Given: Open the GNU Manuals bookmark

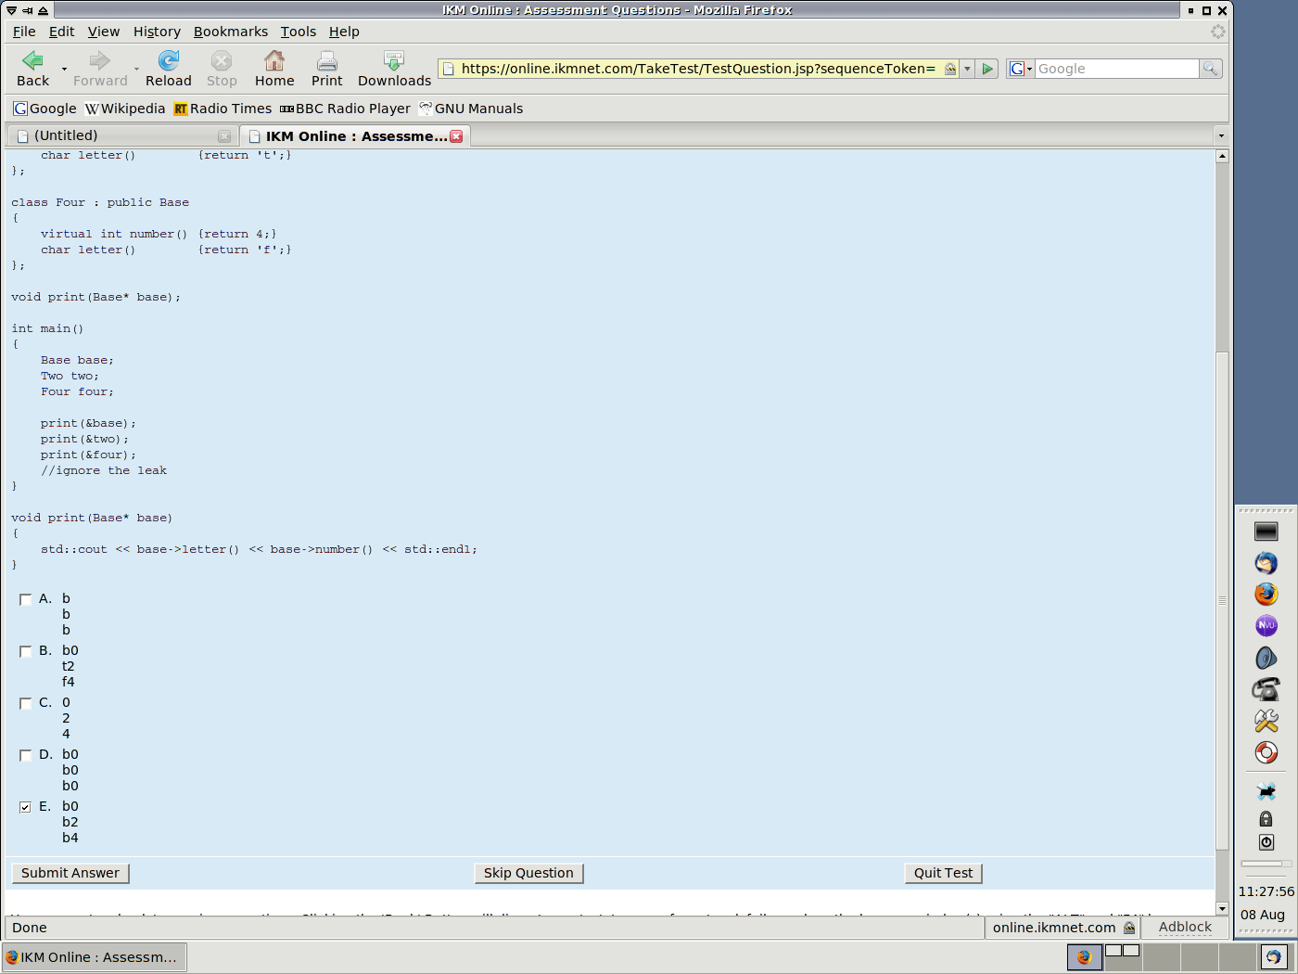Looking at the screenshot, I should point(471,109).
